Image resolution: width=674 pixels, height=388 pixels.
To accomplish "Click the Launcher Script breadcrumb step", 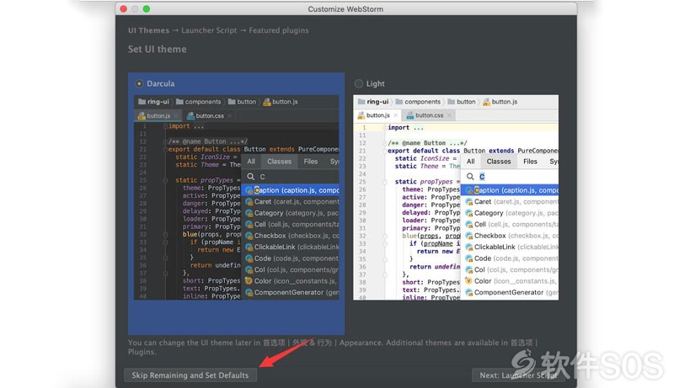I will pyautogui.click(x=209, y=30).
